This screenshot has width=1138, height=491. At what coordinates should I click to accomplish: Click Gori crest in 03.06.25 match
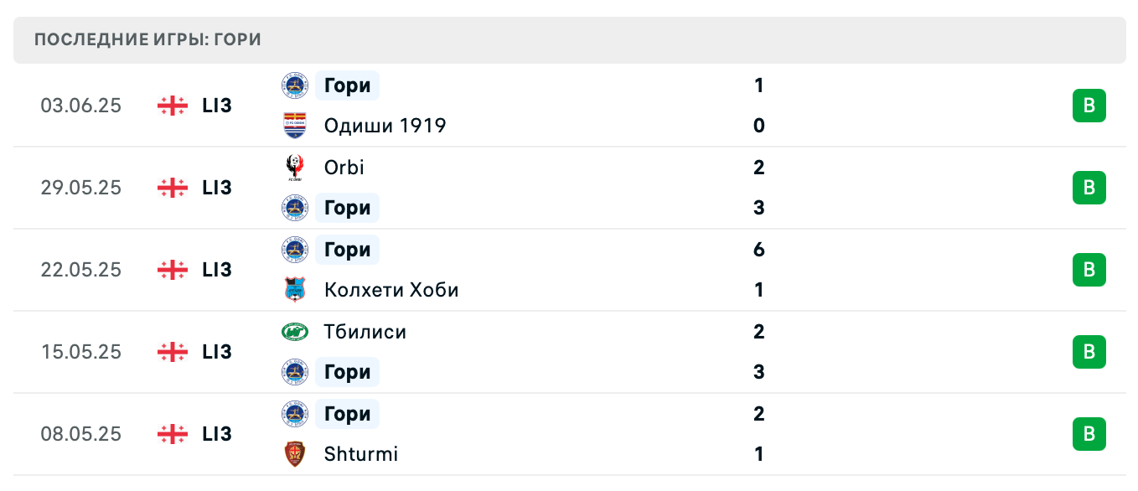pyautogui.click(x=294, y=85)
